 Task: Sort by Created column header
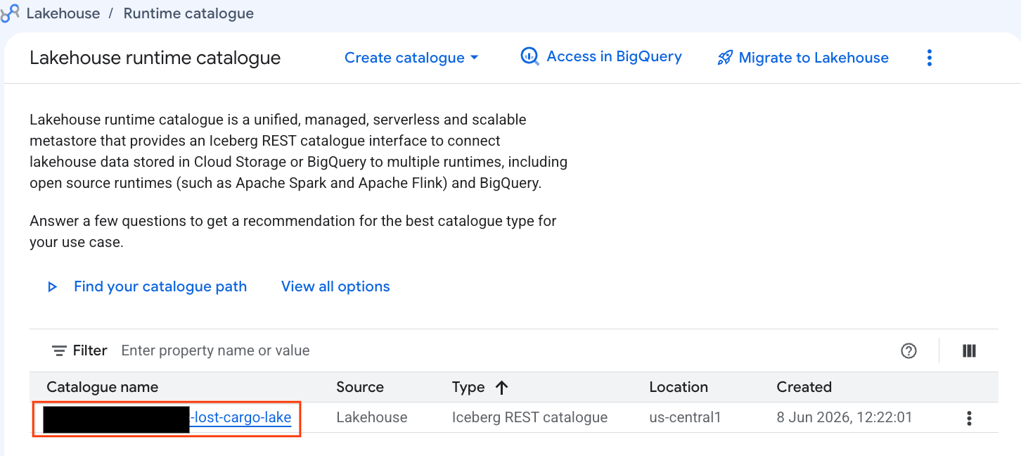pos(804,387)
